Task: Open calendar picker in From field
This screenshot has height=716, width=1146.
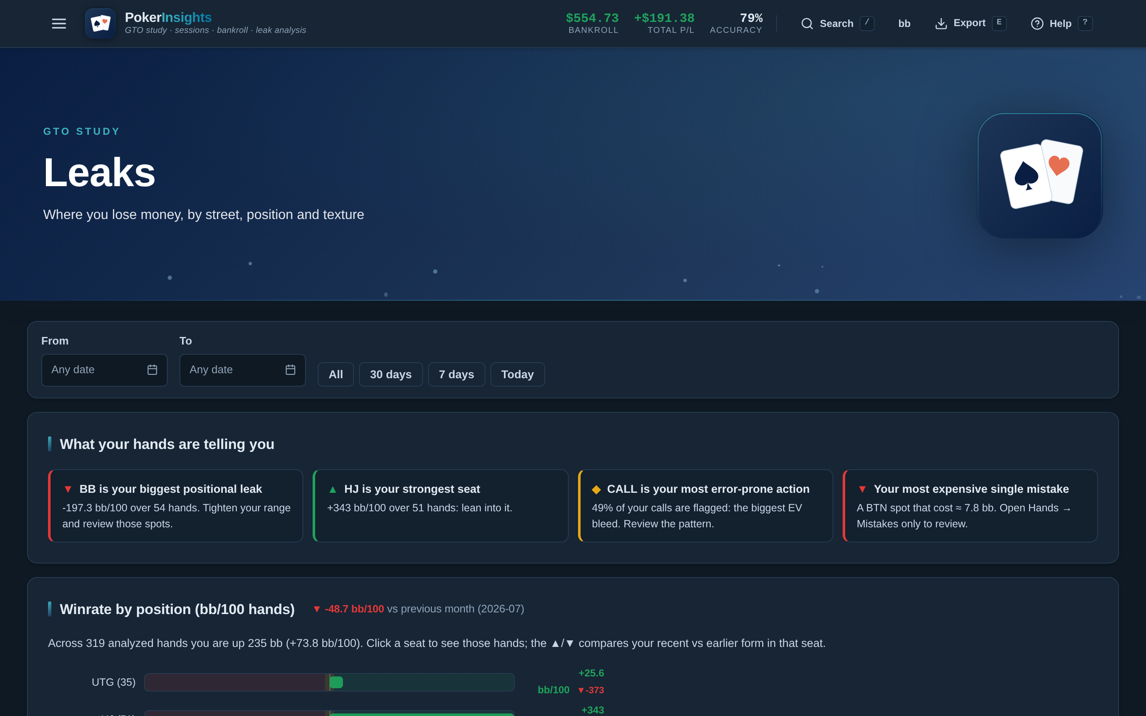Action: pyautogui.click(x=152, y=370)
